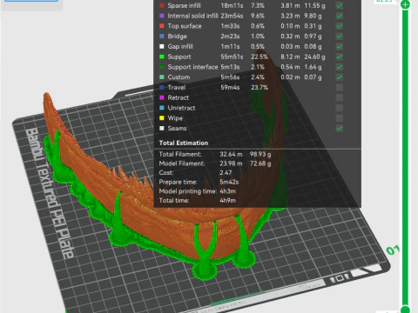Viewport: 418px width, 313px height.
Task: Toggle the Bridge visibility checkbox
Action: click(x=339, y=37)
